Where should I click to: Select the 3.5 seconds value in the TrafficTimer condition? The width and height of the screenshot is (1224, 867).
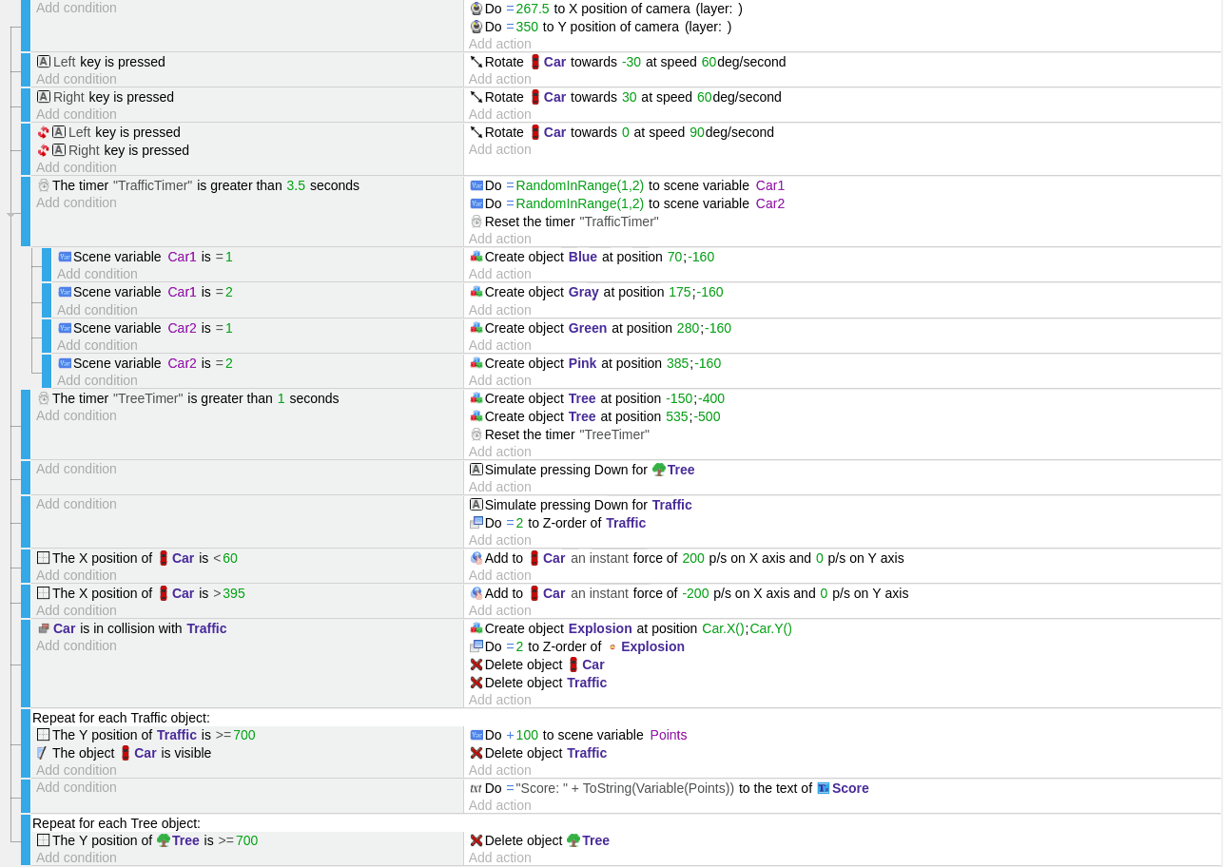[296, 185]
